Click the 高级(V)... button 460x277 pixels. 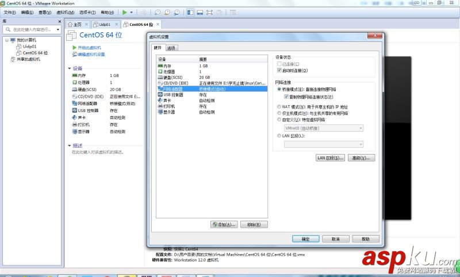(x=362, y=158)
